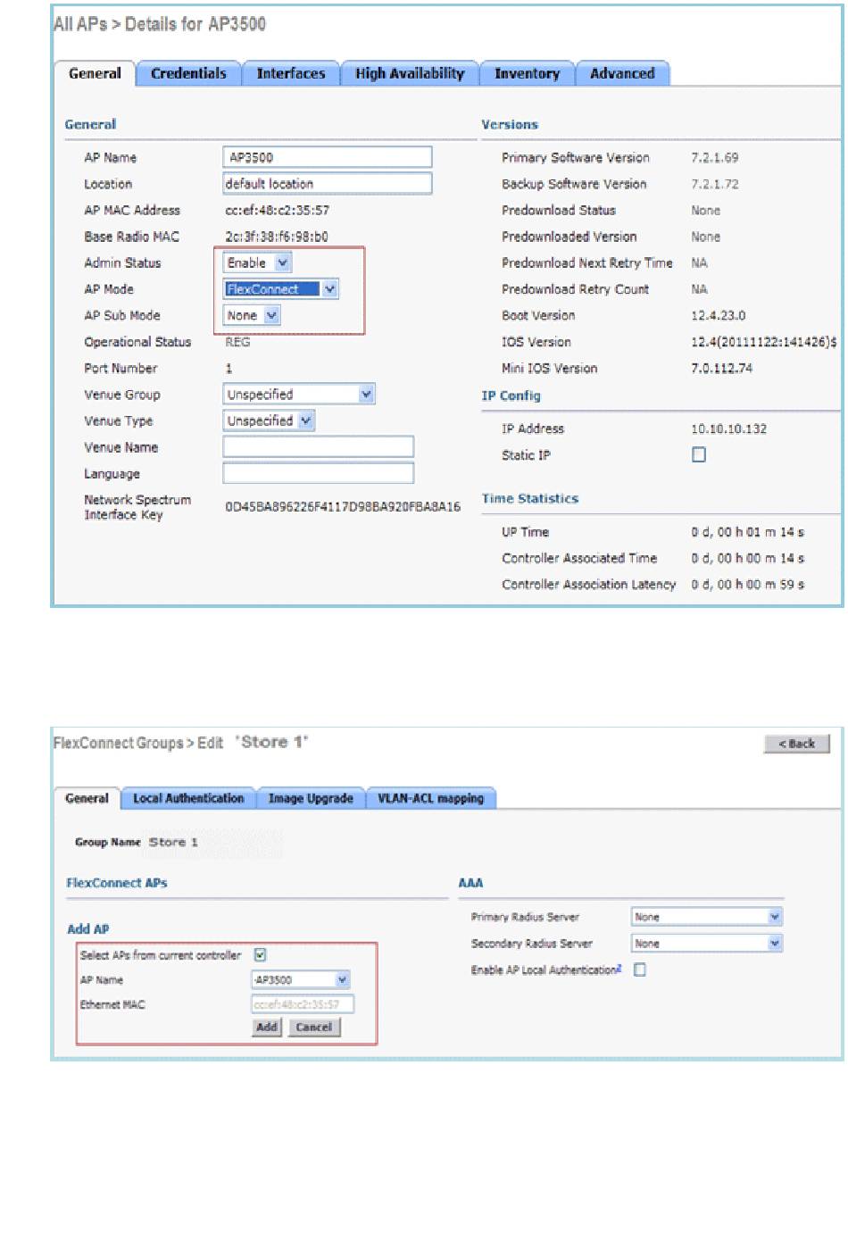Go to the Inventory tab
848x1248 pixels.
(527, 74)
